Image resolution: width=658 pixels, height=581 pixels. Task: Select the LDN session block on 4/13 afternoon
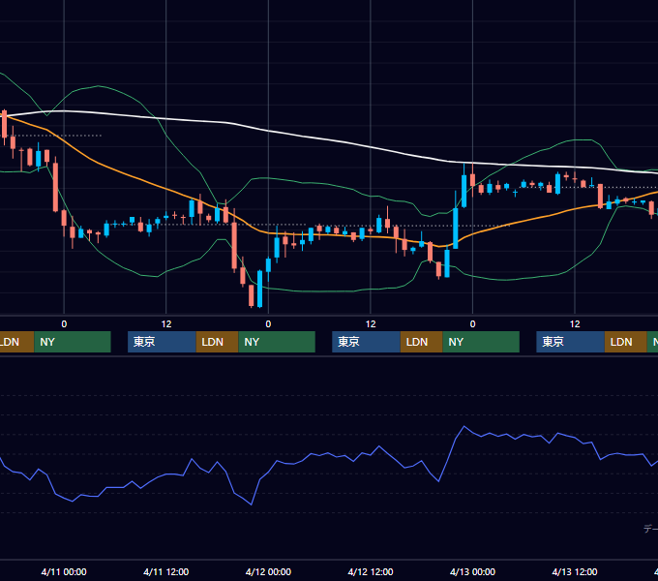click(x=626, y=342)
